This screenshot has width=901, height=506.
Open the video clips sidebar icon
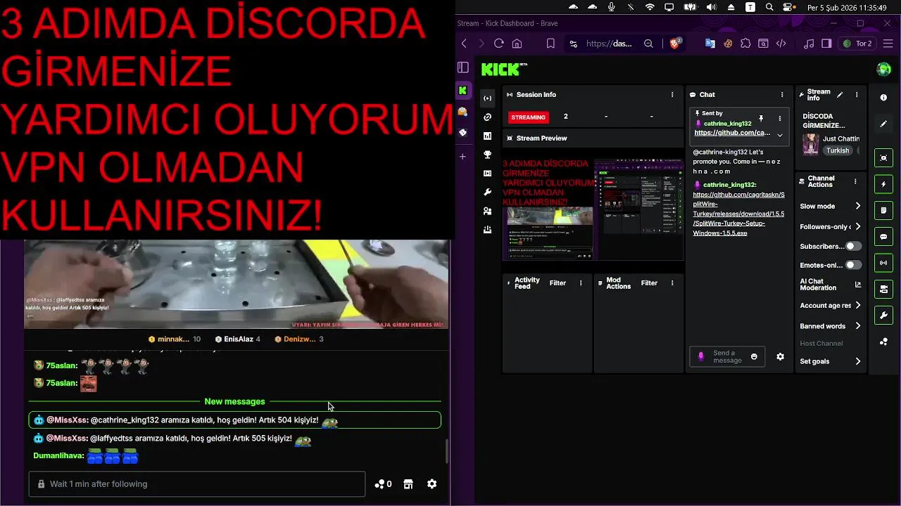(x=487, y=174)
